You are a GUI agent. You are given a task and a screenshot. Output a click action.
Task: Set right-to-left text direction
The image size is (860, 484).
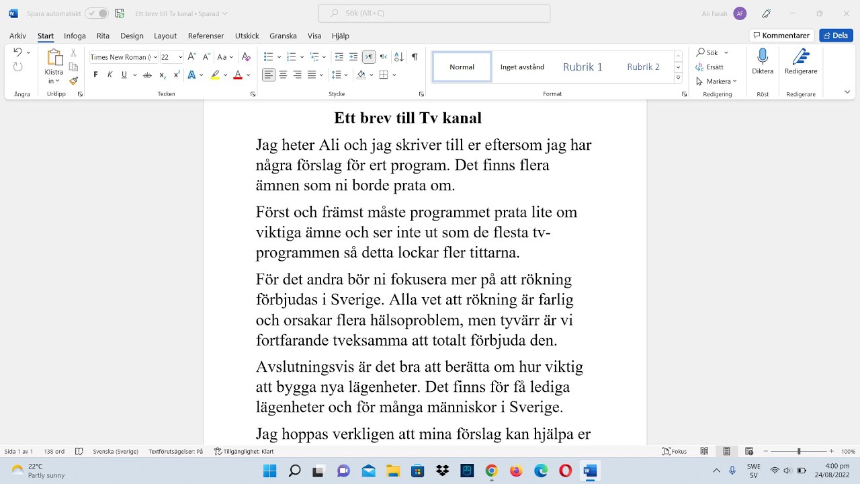click(x=383, y=57)
